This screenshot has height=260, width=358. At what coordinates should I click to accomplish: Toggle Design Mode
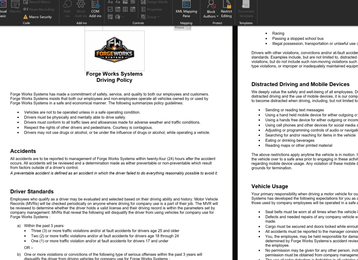coord(154,2)
